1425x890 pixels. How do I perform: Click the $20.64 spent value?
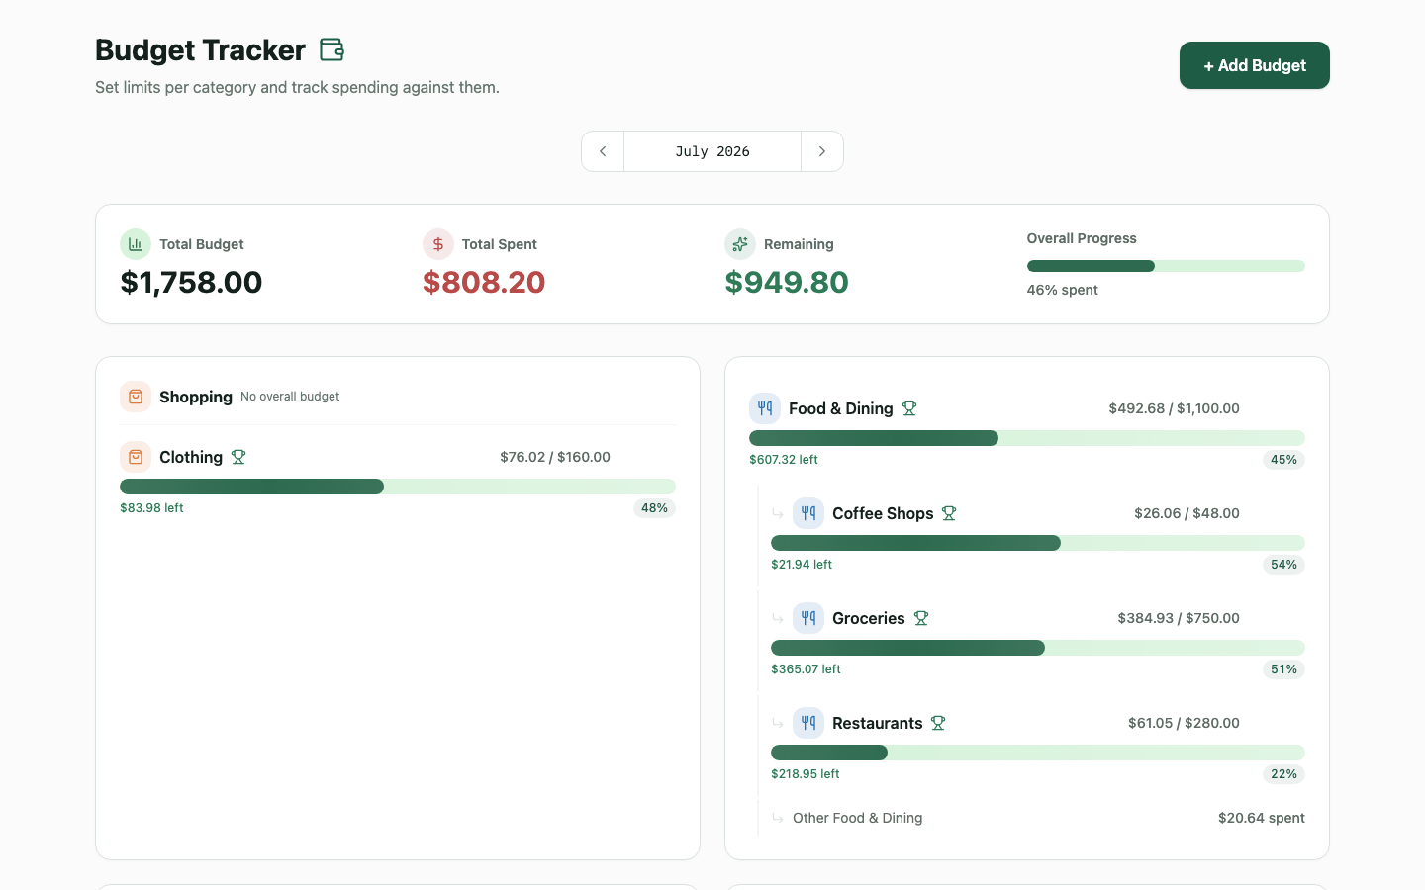1262,818
